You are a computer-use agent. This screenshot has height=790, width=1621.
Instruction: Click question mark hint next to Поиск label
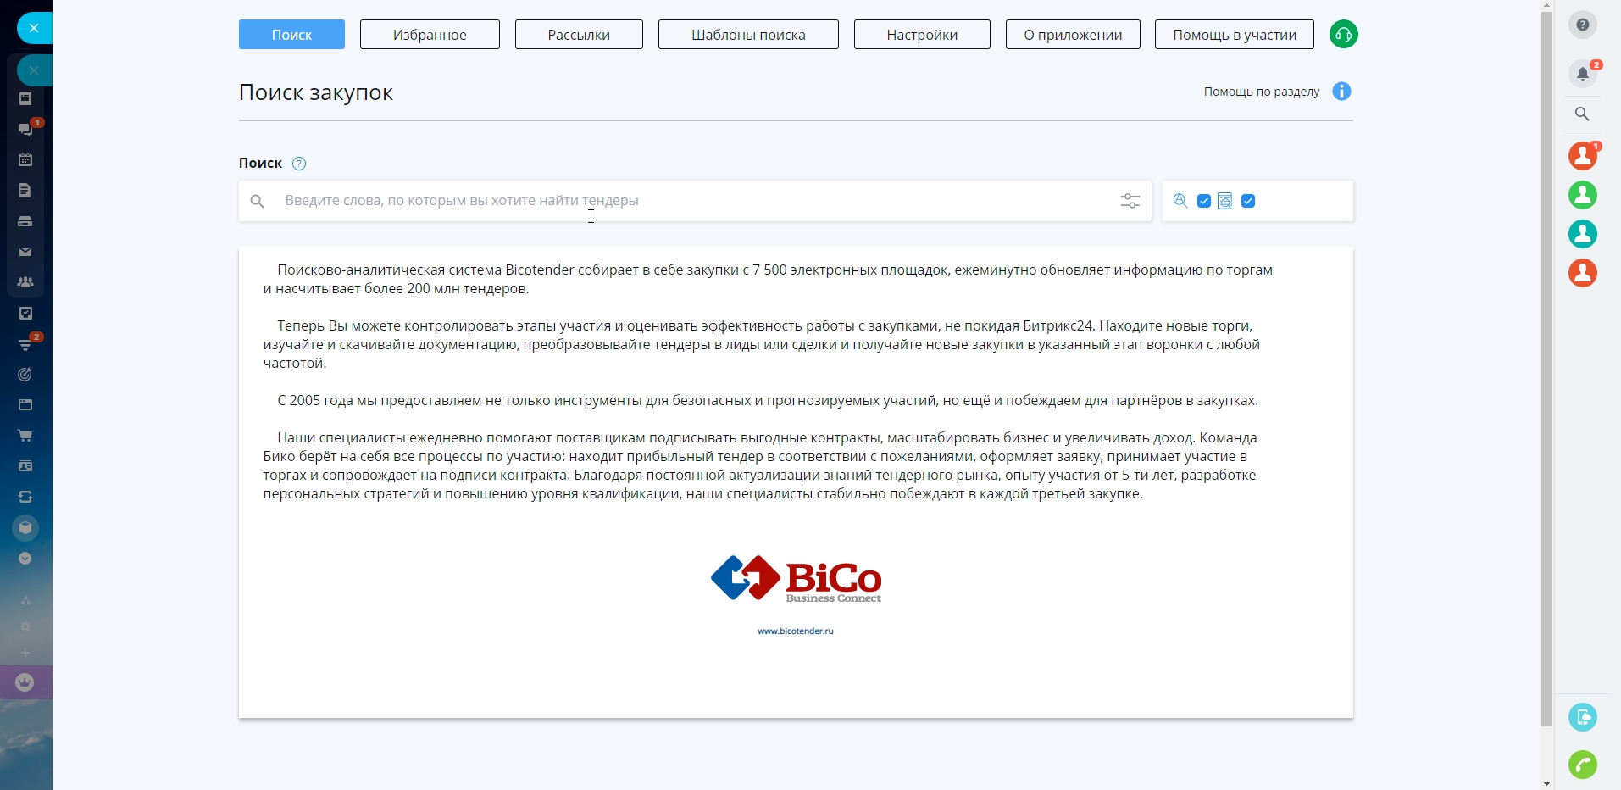[x=299, y=164]
